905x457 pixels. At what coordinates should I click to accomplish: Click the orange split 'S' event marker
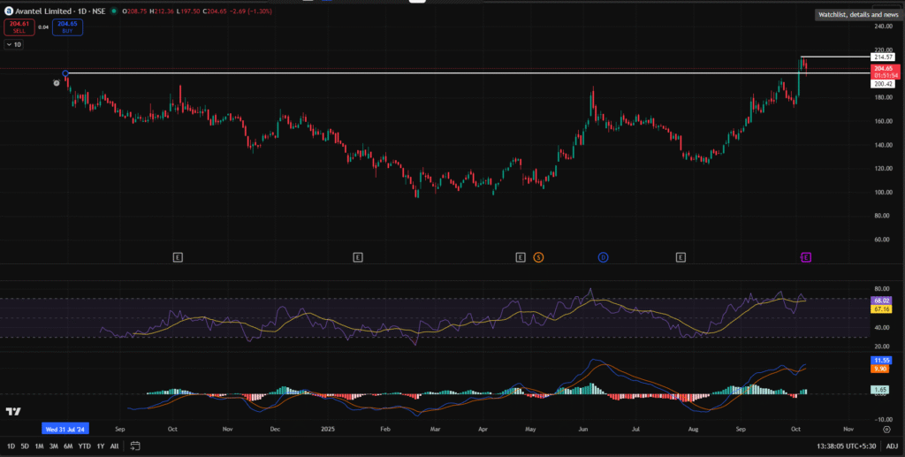tap(538, 257)
